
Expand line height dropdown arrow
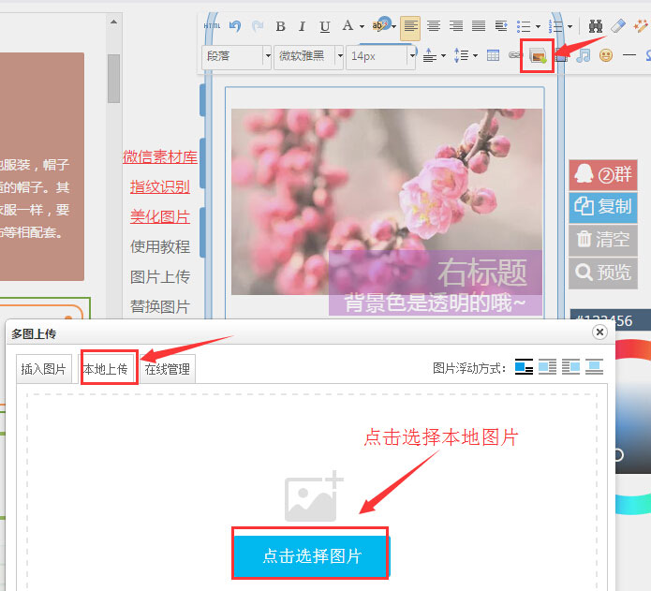click(x=475, y=55)
